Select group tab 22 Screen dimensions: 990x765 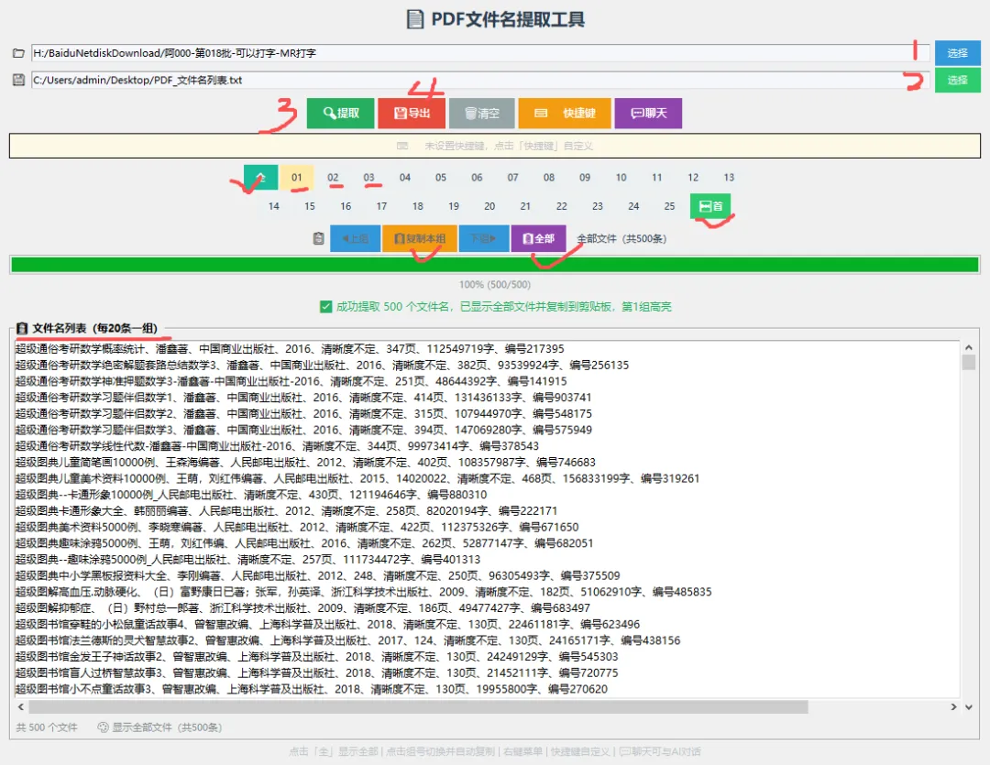[561, 206]
